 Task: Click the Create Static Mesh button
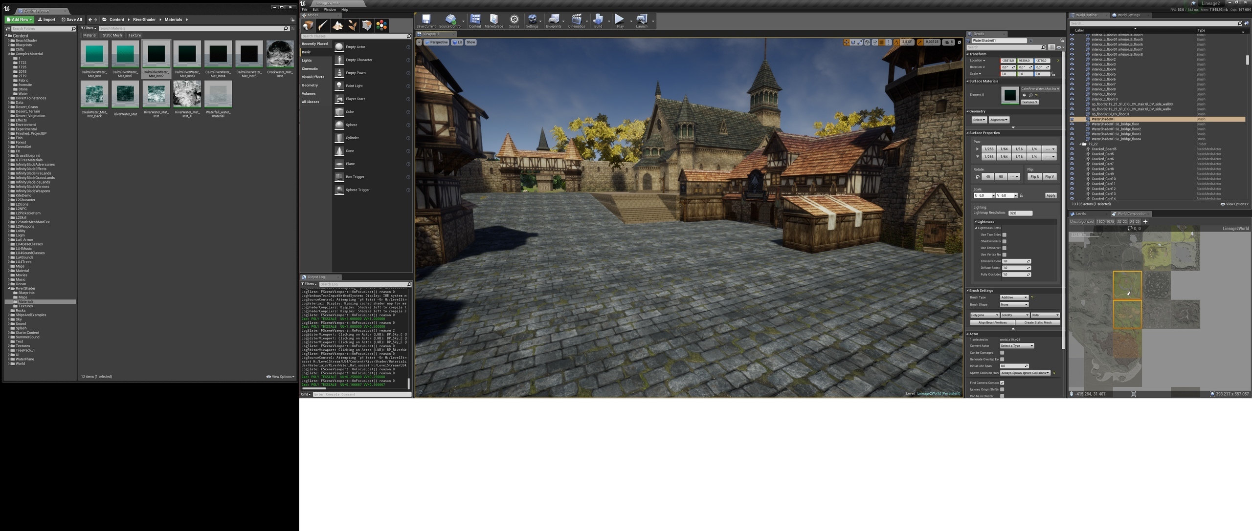pos(1037,322)
